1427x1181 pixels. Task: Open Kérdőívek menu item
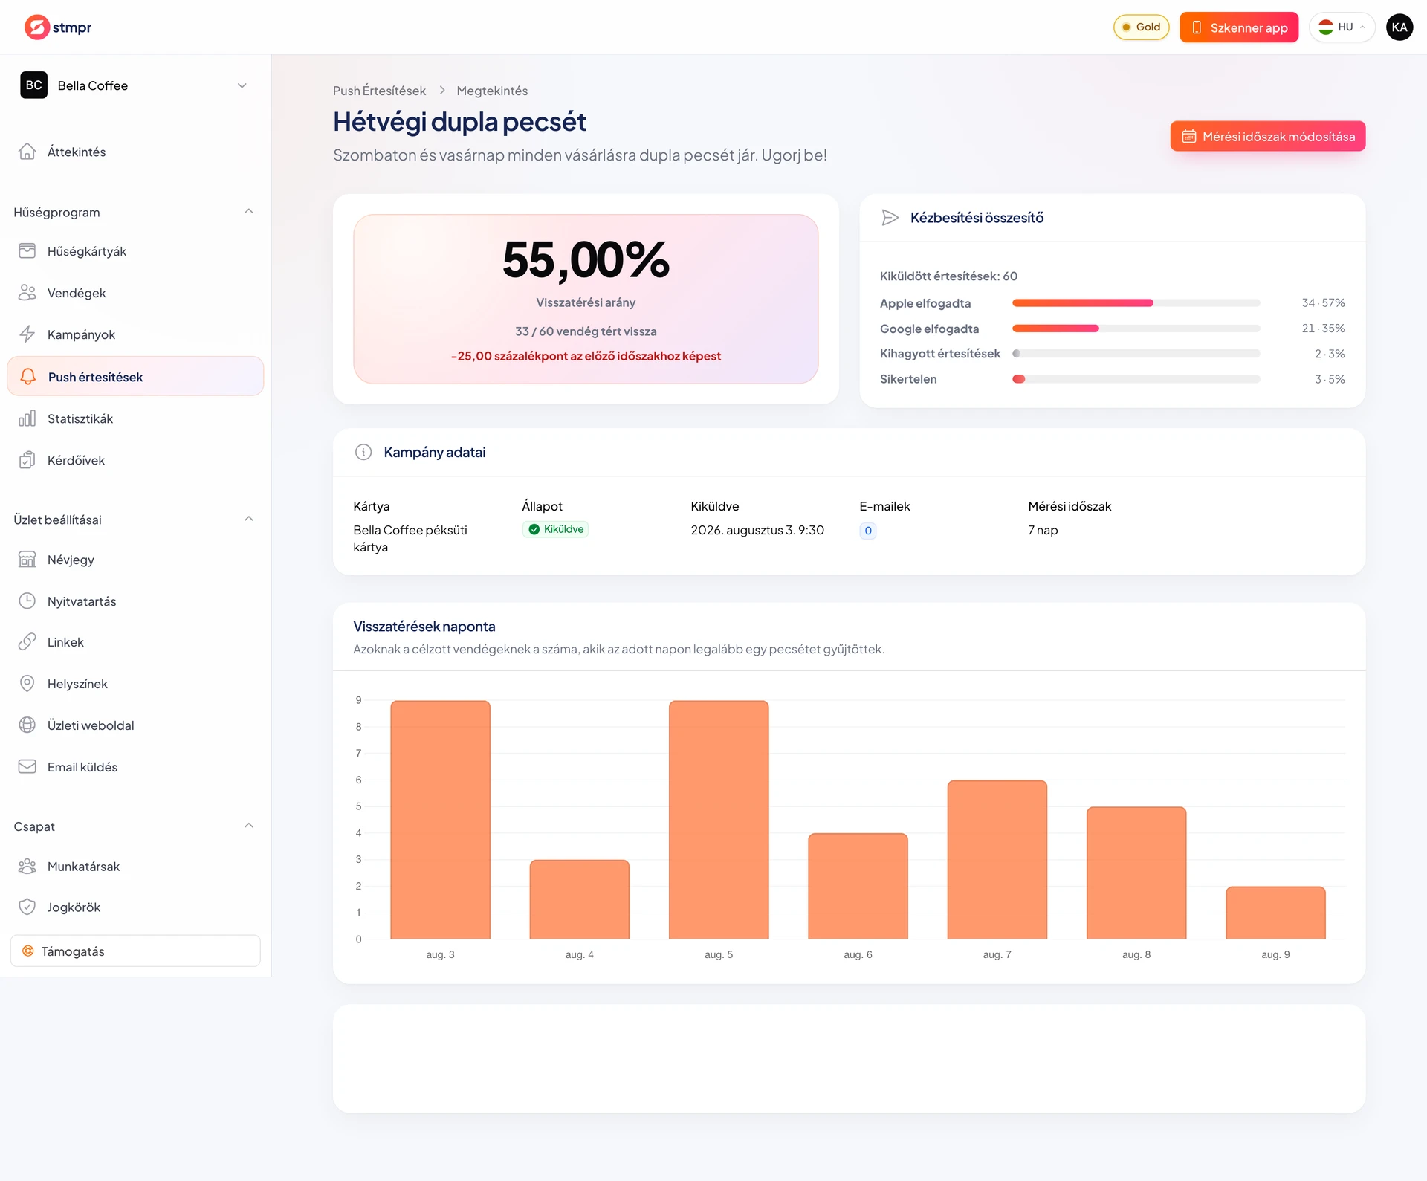coord(135,460)
